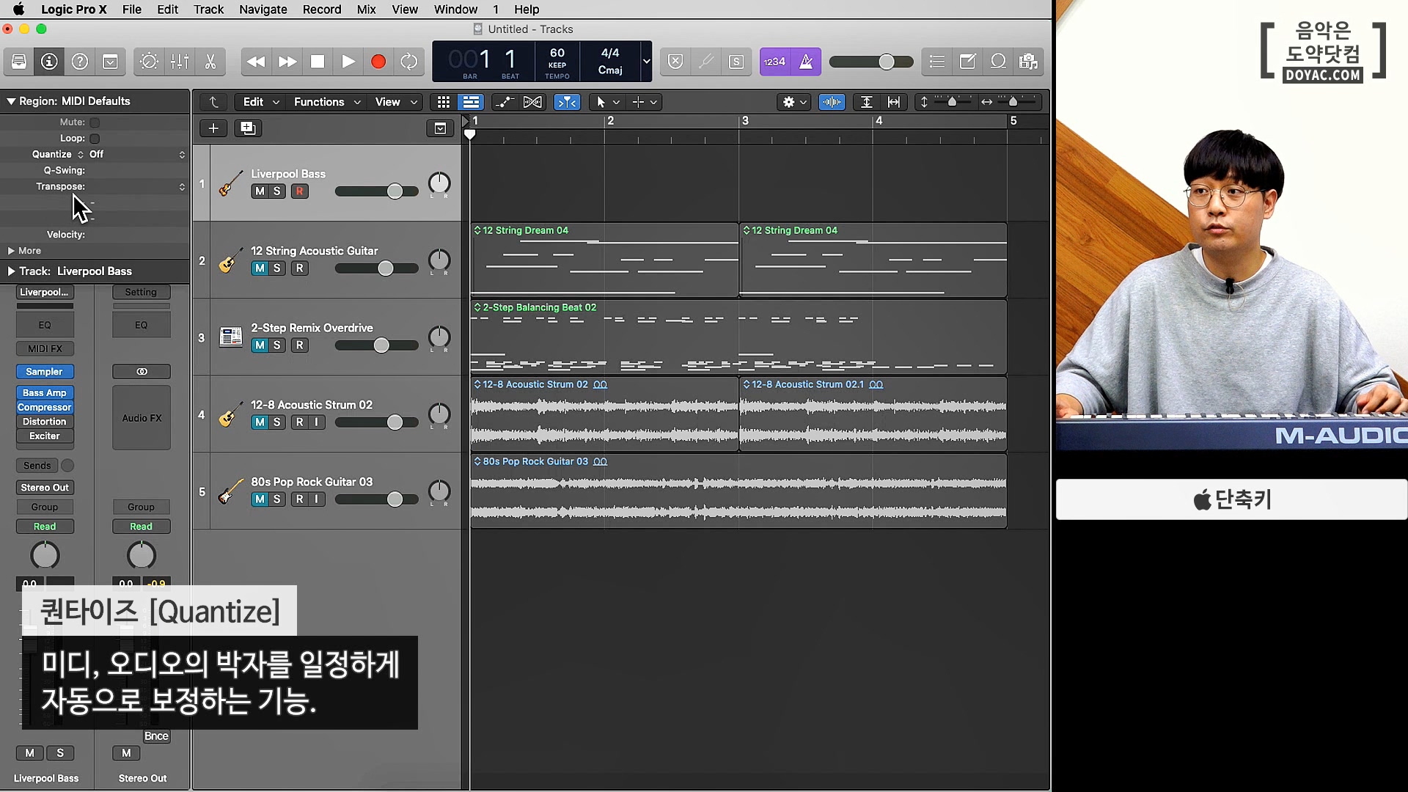Viewport: 1408px width, 792px height.
Task: Click the Fast Forward transport button
Action: pyautogui.click(x=287, y=62)
